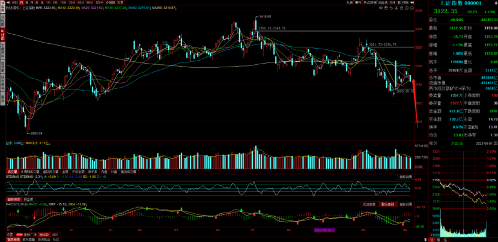The image size is (498, 242).
Task: Open top toolbar 设置 settings
Action: (120, 2)
